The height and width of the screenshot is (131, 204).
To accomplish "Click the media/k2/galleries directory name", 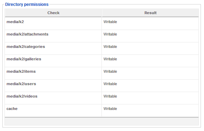I will [x=24, y=59].
